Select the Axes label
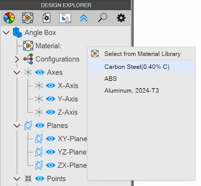This screenshot has width=201, height=186. (55, 73)
